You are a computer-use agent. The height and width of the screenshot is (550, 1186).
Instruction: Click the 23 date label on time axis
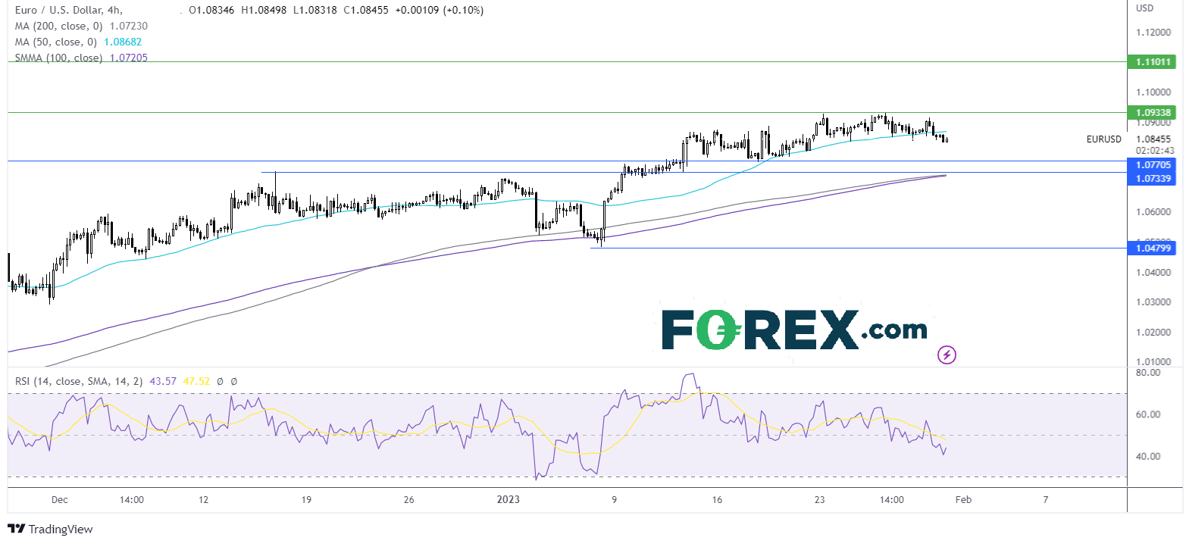[819, 500]
